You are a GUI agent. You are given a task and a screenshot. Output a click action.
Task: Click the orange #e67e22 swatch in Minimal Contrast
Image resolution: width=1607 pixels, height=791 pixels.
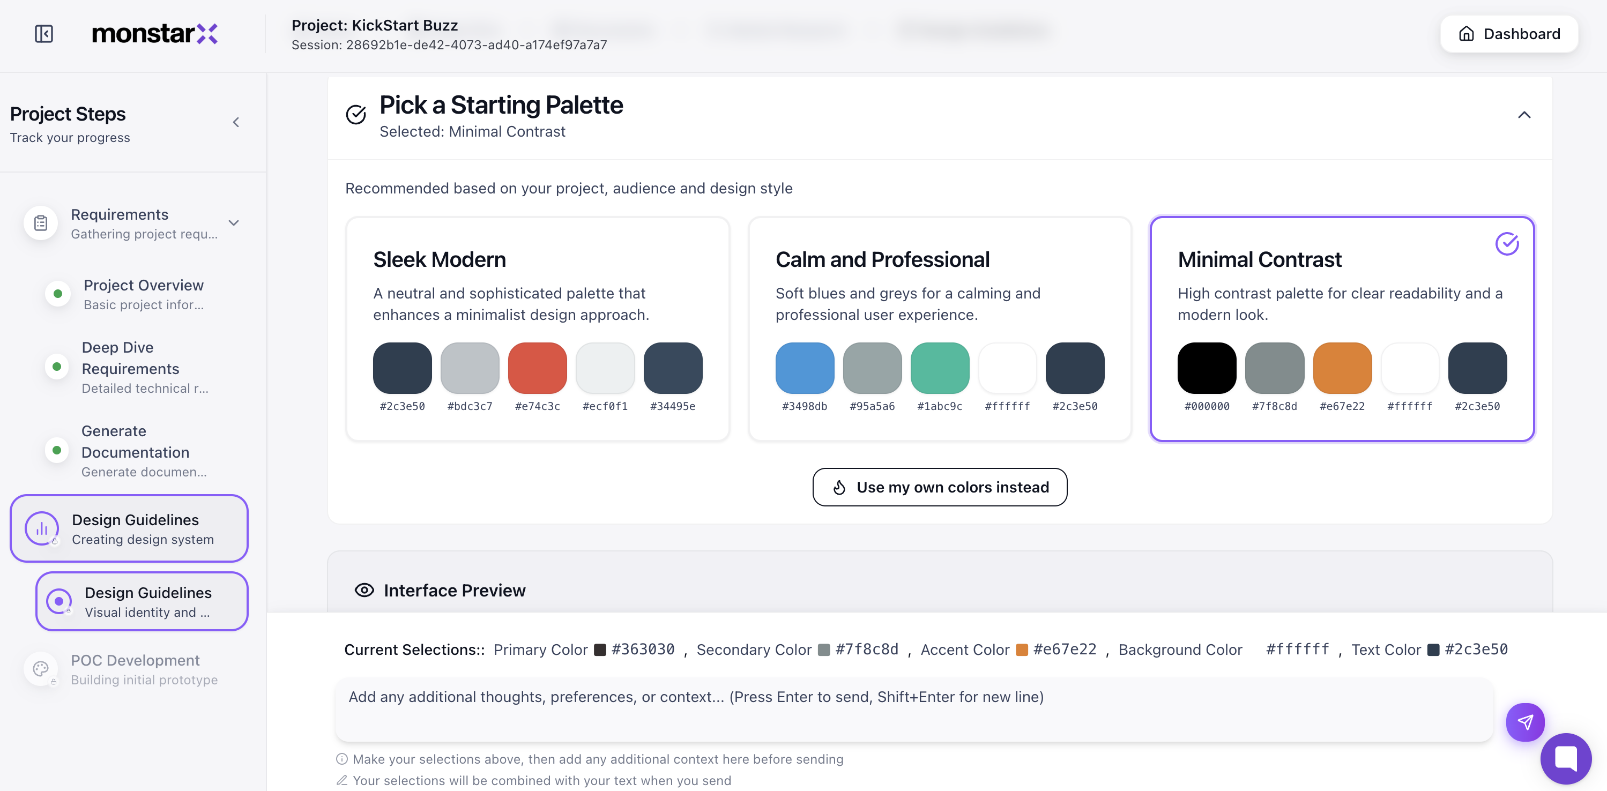click(1342, 368)
